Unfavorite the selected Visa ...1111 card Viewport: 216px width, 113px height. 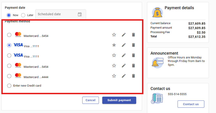tap(114, 45)
